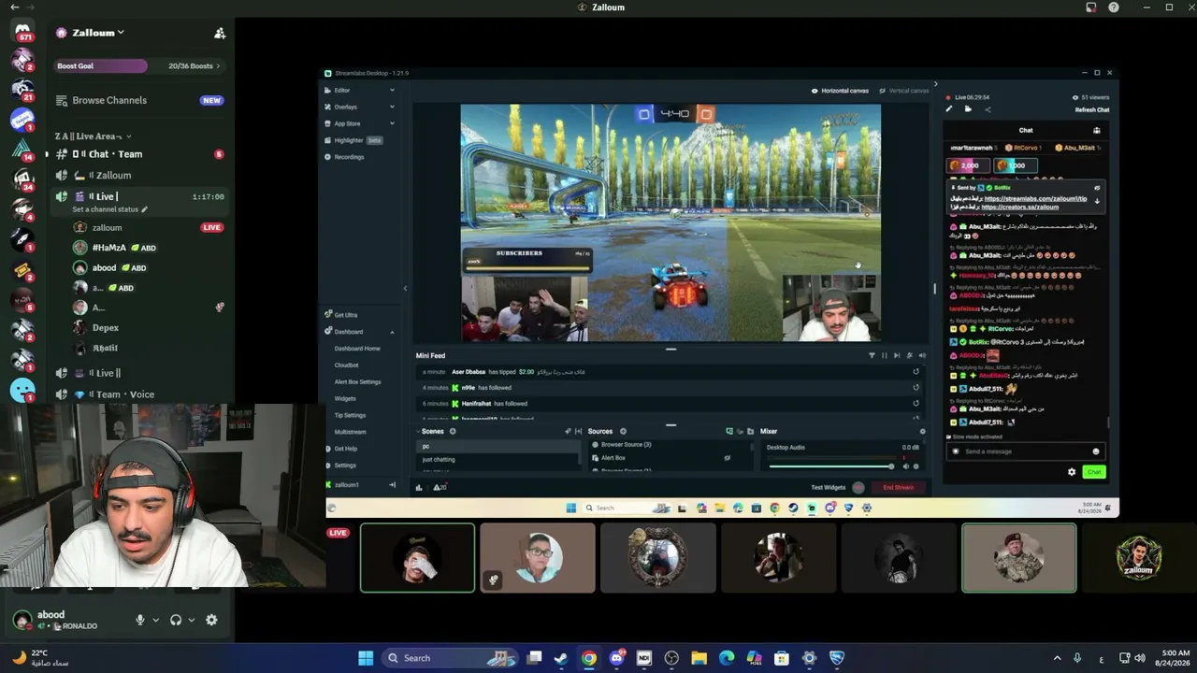The image size is (1197, 673).
Task: Send message with green Chat button
Action: (x=1094, y=472)
